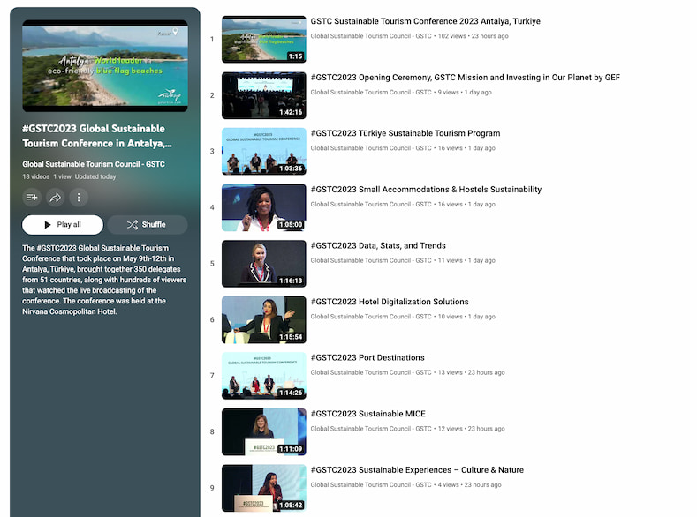
Task: Open #GSTC2023 Hotel Digitalization Solutions title
Action: tap(390, 302)
